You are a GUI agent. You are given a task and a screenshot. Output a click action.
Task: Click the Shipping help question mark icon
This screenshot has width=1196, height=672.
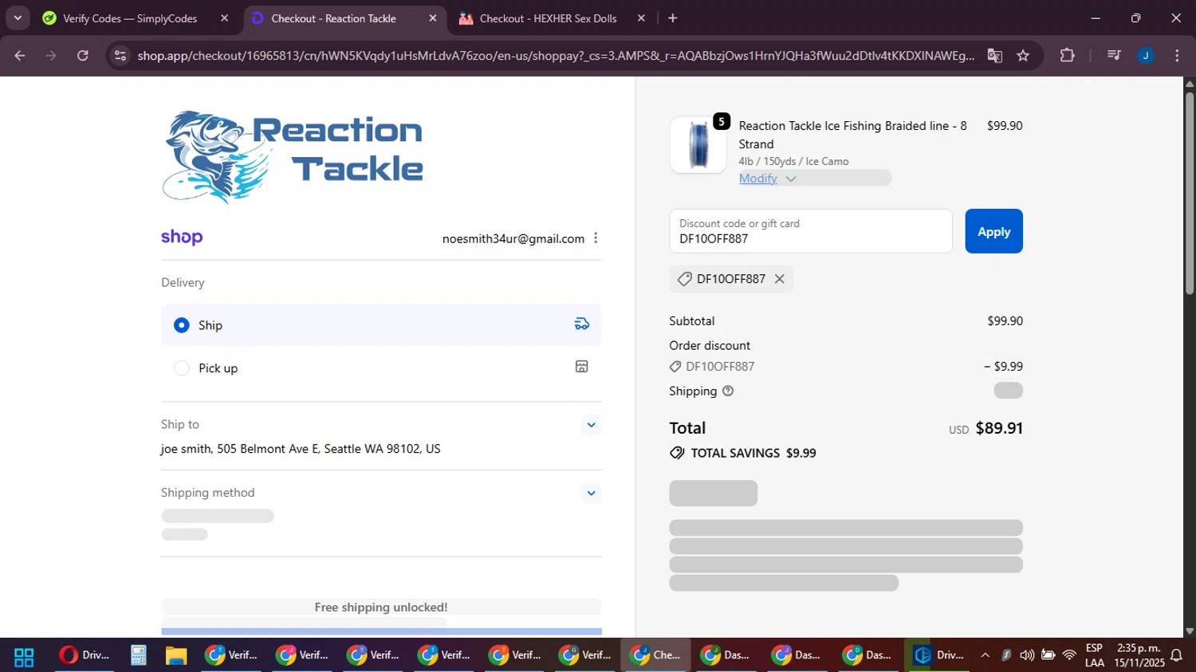click(728, 391)
